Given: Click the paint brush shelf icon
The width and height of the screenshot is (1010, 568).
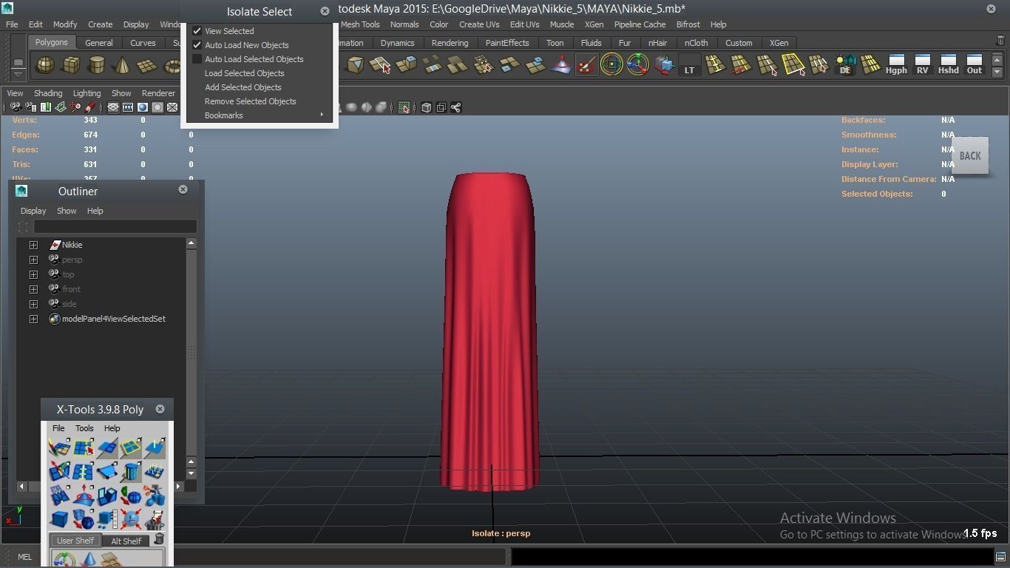Looking at the screenshot, I should pyautogui.click(x=586, y=66).
